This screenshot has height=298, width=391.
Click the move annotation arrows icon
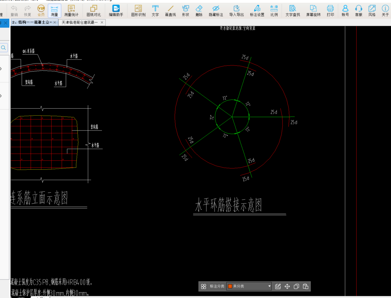point(287,286)
